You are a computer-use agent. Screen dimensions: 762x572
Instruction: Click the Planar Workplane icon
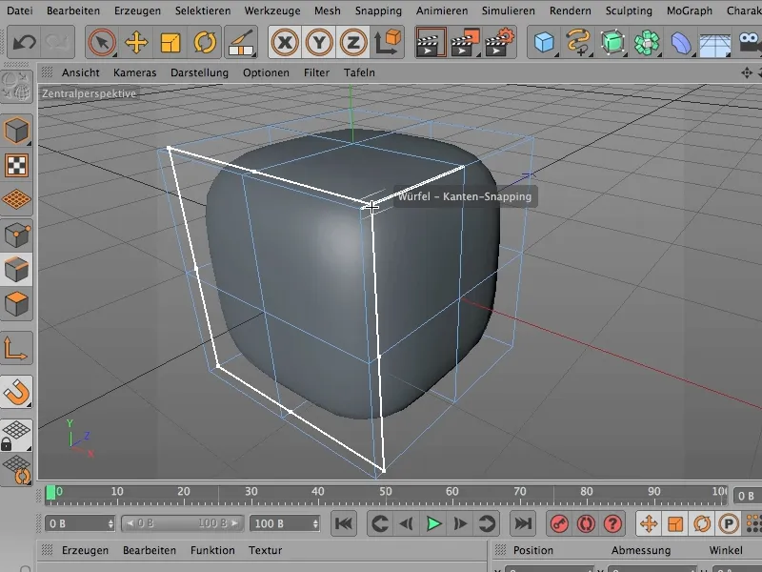pyautogui.click(x=16, y=469)
